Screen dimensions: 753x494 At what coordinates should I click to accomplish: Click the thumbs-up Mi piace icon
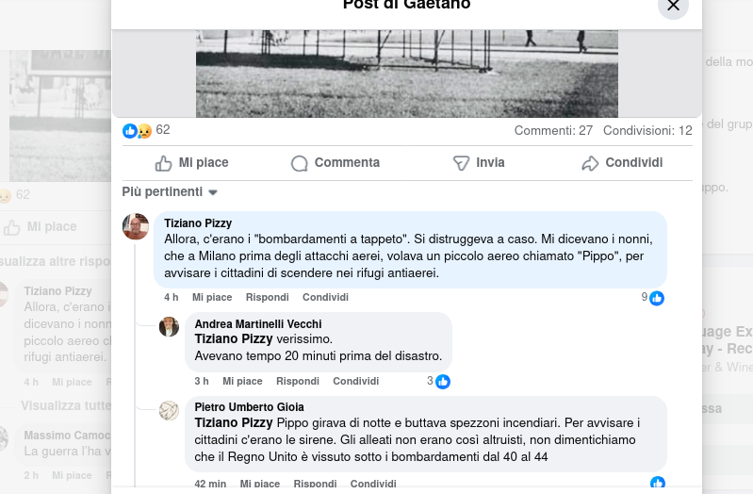(163, 163)
